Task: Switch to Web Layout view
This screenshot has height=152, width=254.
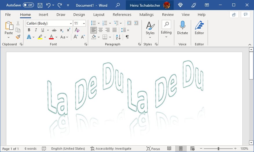Action: 193,149
